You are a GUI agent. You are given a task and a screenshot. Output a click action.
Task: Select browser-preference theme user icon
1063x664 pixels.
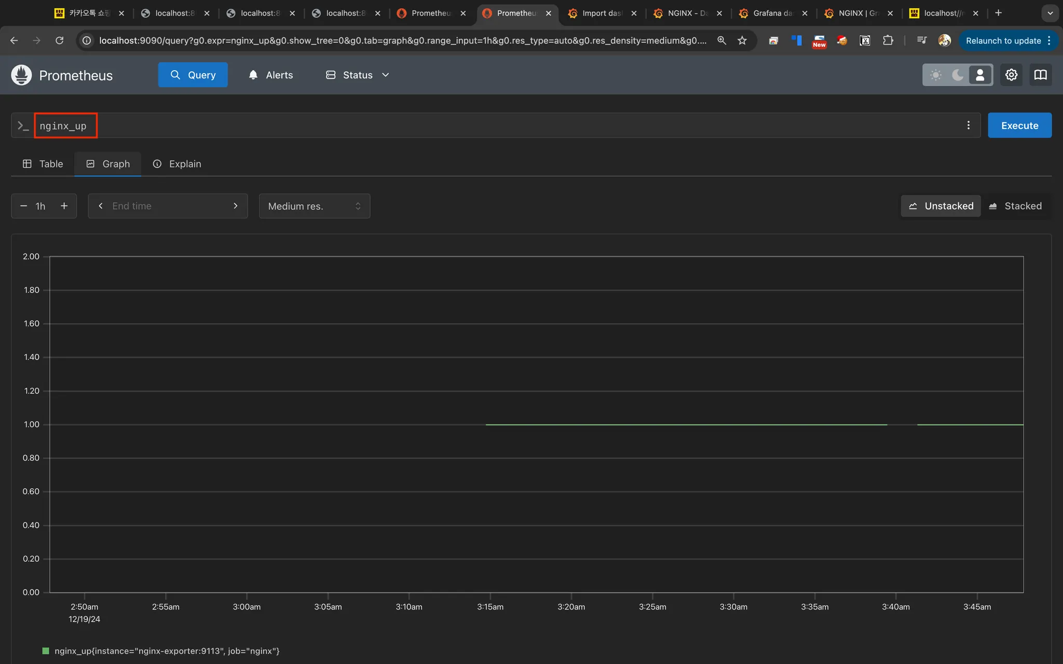click(x=980, y=75)
